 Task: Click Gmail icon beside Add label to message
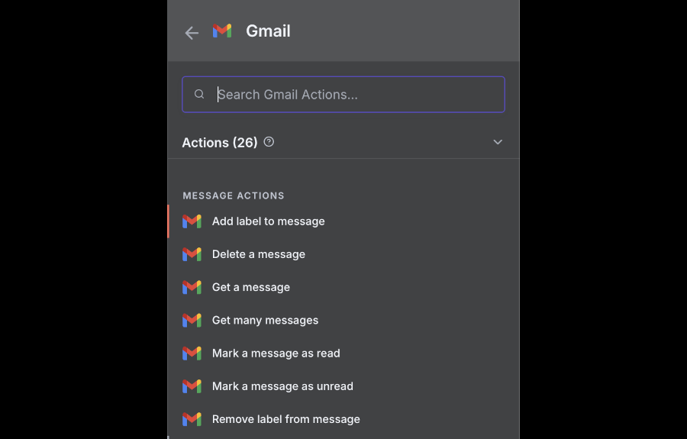192,221
